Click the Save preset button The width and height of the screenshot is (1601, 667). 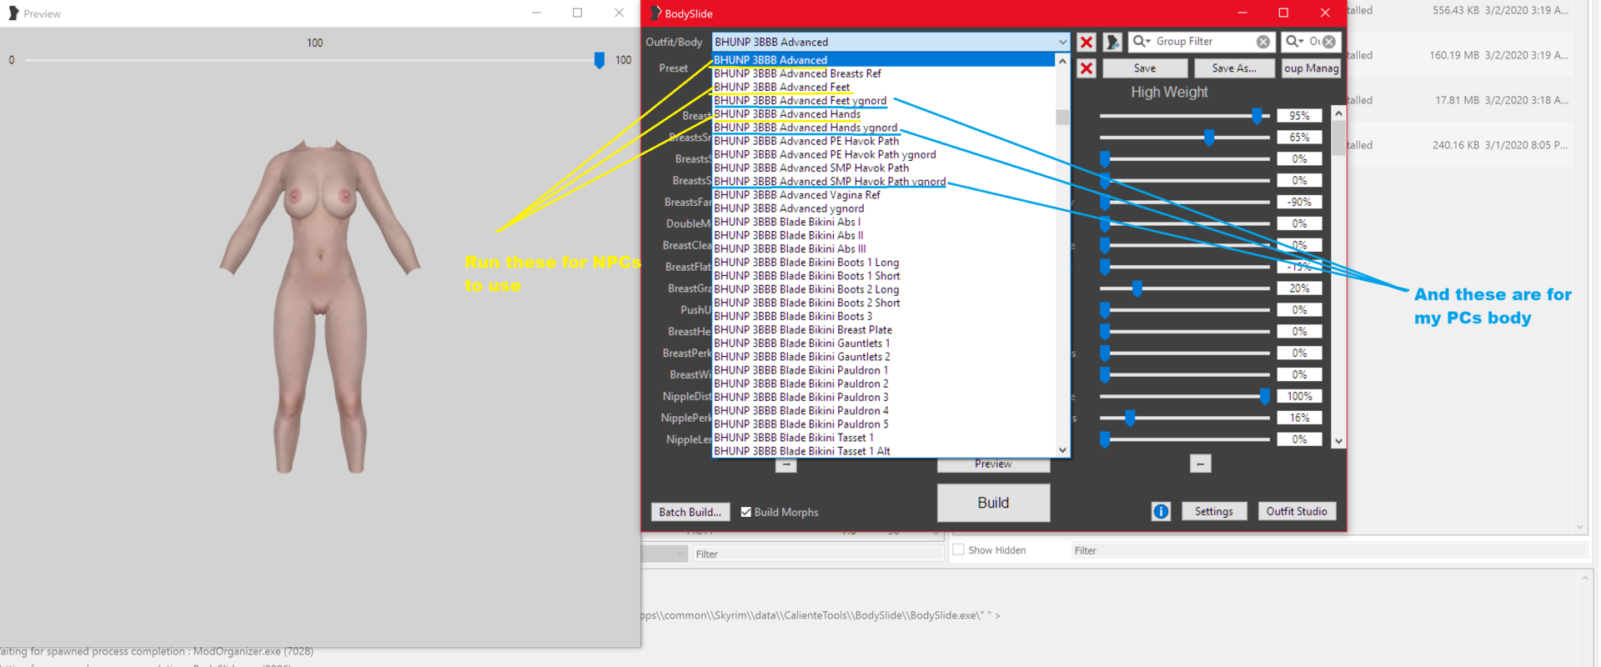[x=1145, y=68]
